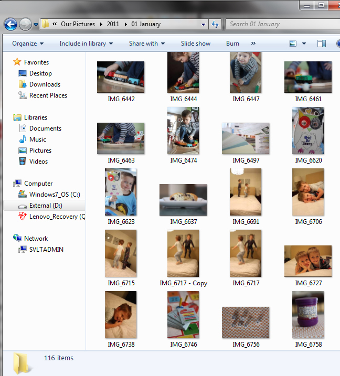Expand arrow after 2011 breadcrumb

point(125,24)
